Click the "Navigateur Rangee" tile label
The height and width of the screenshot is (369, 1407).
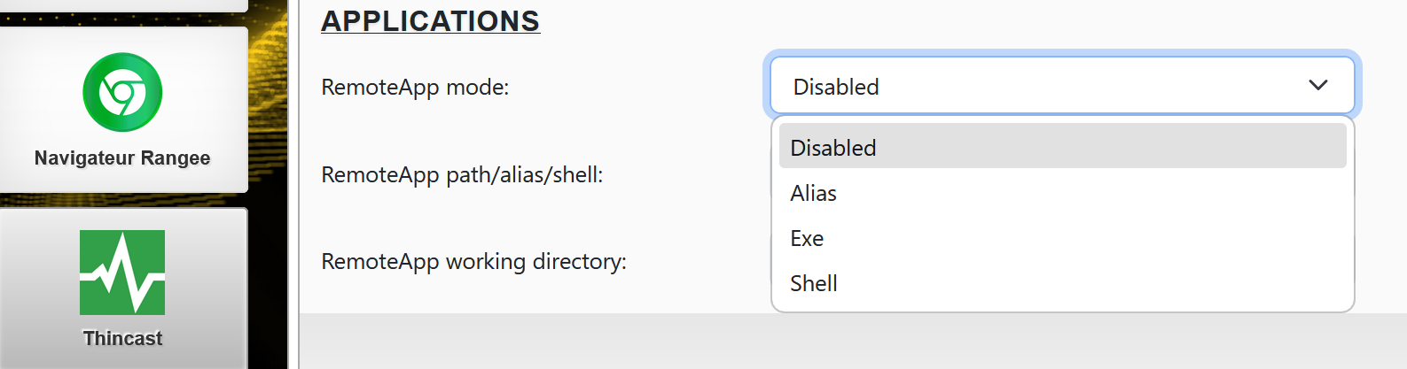[x=122, y=158]
